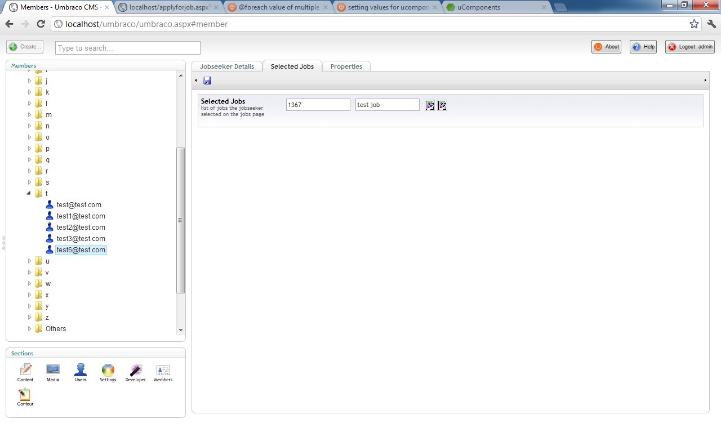This screenshot has height=428, width=721.
Task: Expand the Others folder
Action: [30, 329]
